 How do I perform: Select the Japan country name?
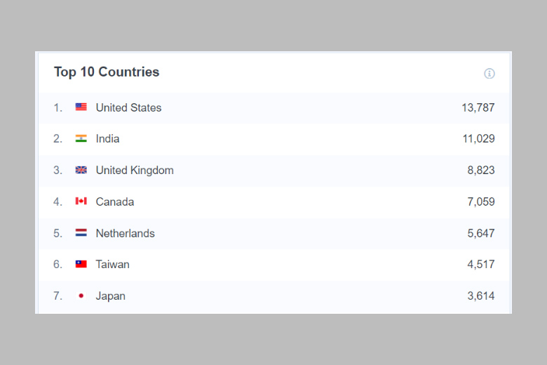pyautogui.click(x=110, y=296)
